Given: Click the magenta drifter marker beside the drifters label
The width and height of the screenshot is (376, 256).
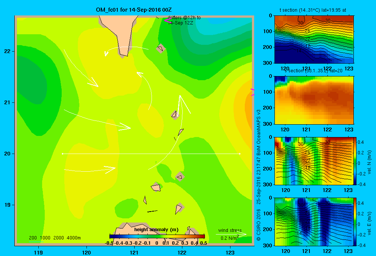Looking at the screenshot, I should tap(168, 21).
